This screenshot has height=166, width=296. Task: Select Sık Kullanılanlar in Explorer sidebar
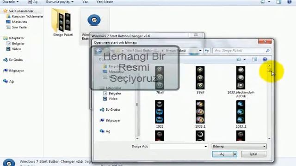[18, 11]
